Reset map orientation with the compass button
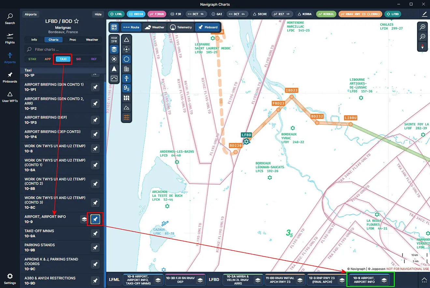This screenshot has width=430, height=288. coord(423,46)
